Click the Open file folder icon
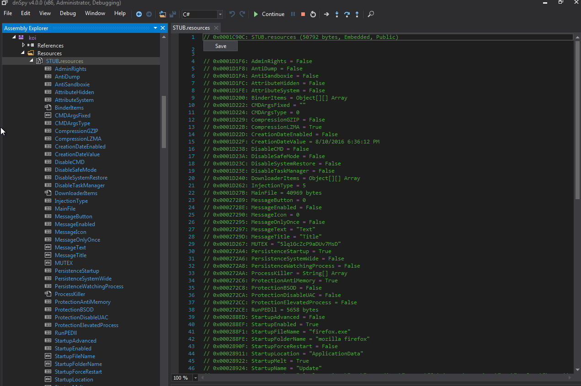 (163, 14)
